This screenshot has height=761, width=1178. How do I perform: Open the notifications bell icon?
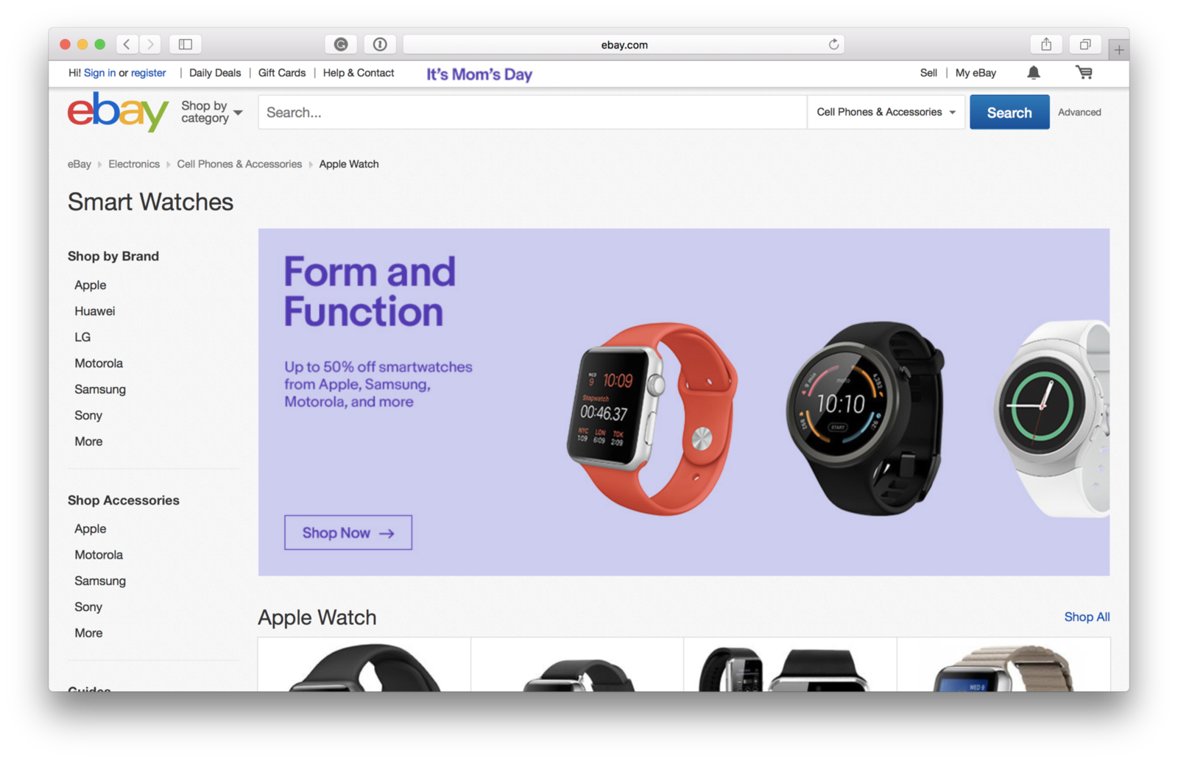tap(1034, 72)
